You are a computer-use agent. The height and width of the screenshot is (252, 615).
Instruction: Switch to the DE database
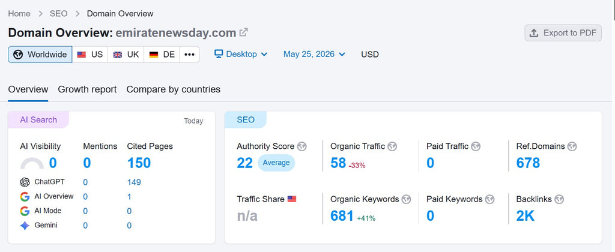pos(162,55)
